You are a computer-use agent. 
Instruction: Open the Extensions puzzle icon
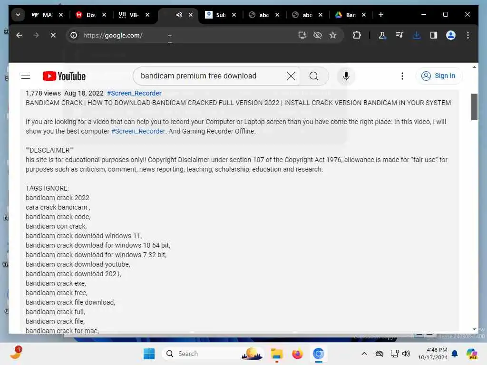coord(357,35)
